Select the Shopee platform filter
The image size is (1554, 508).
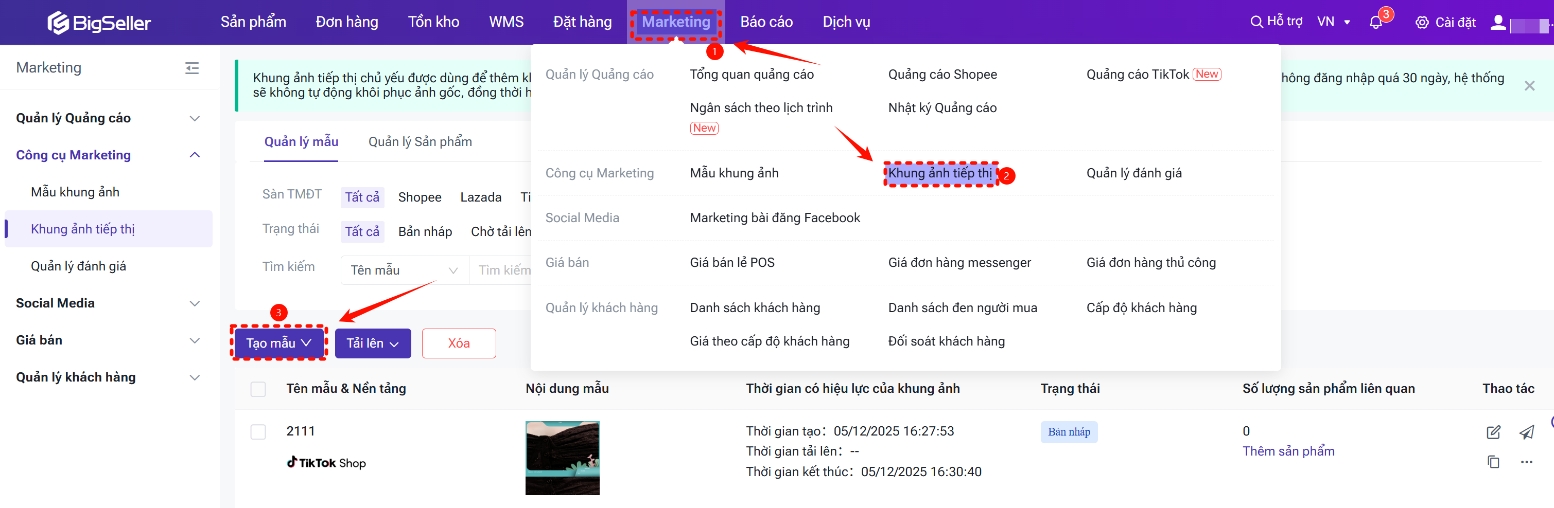click(420, 197)
